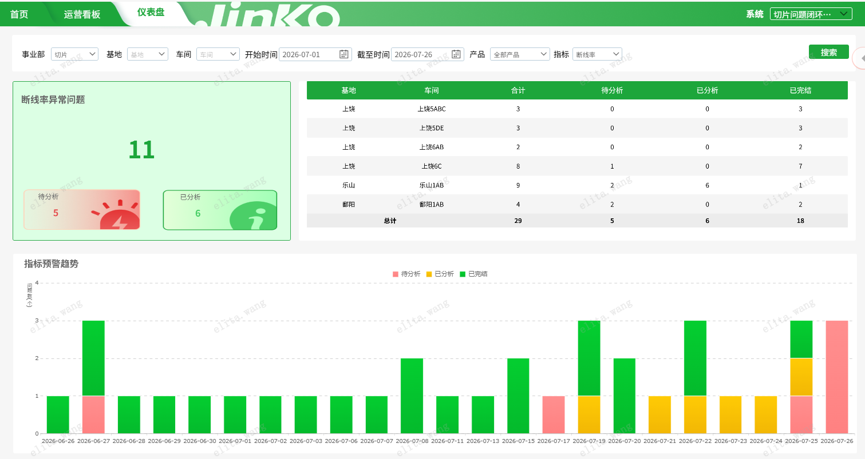Select the 上饶6C table row
The width and height of the screenshot is (865, 459).
pos(577,166)
